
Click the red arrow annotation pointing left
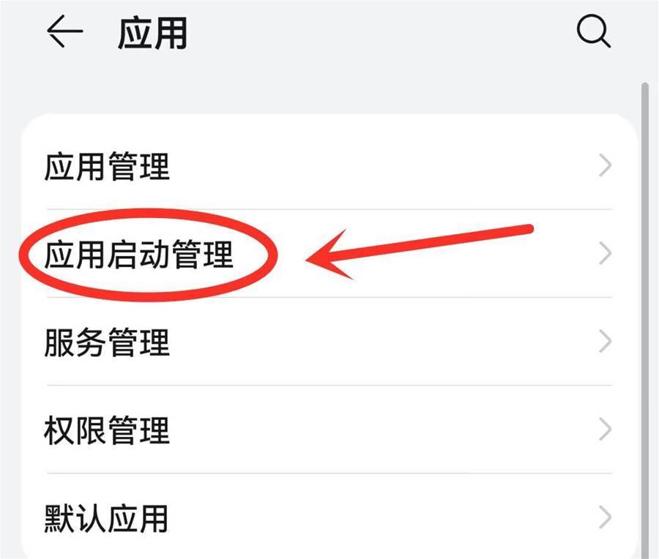click(x=420, y=252)
